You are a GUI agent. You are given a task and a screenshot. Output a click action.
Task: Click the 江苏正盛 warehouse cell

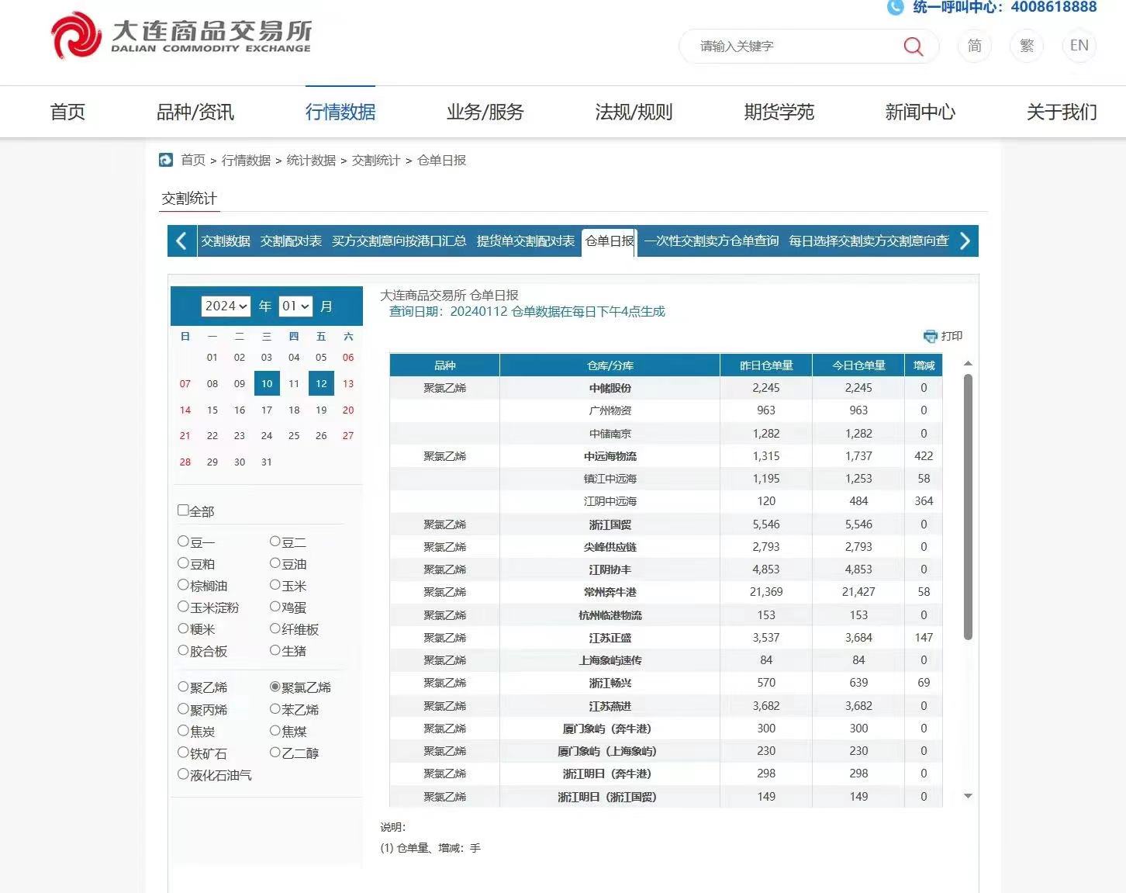pos(610,638)
